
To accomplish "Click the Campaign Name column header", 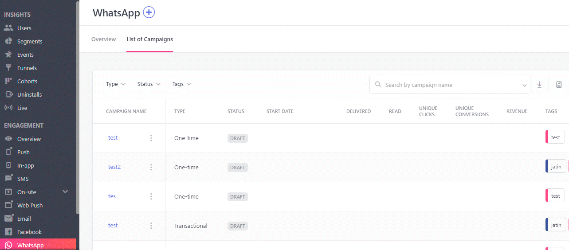I will (126, 111).
